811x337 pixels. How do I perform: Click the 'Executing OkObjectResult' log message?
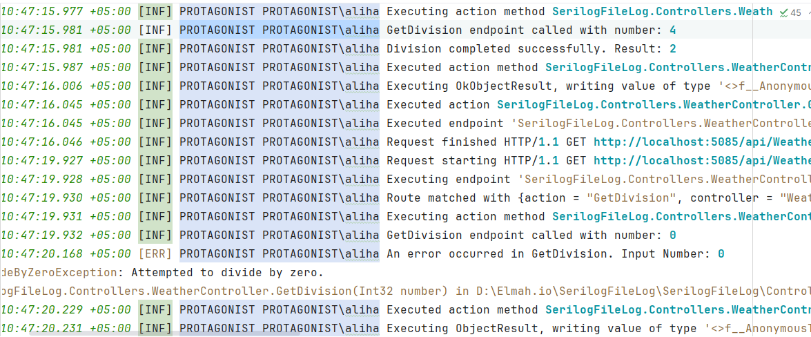[598, 86]
